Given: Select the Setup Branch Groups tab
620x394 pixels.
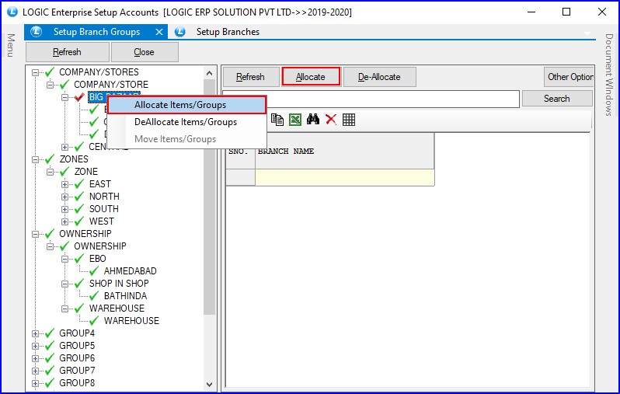Looking at the screenshot, I should tap(96, 32).
